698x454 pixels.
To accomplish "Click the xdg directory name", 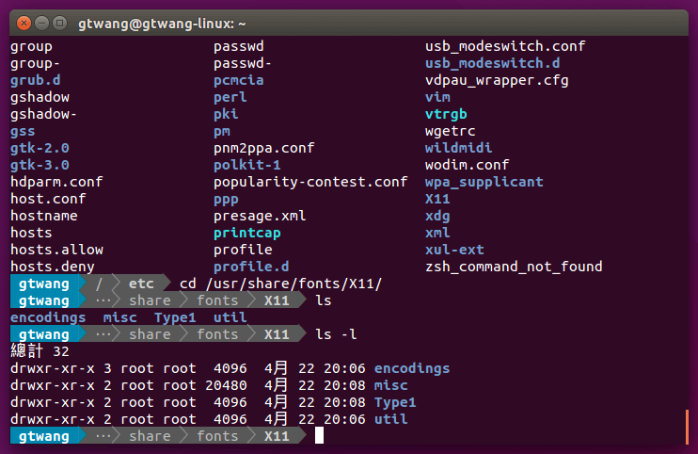I will click(437, 216).
